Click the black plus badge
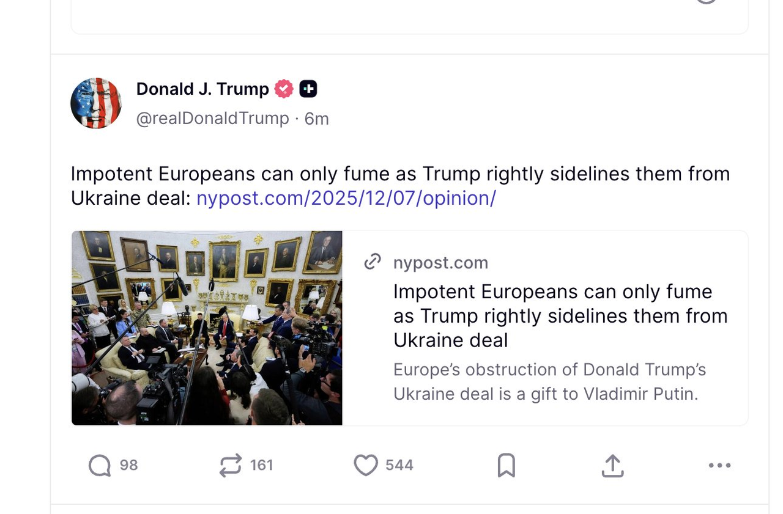Image resolution: width=783 pixels, height=514 pixels. pyautogui.click(x=308, y=89)
